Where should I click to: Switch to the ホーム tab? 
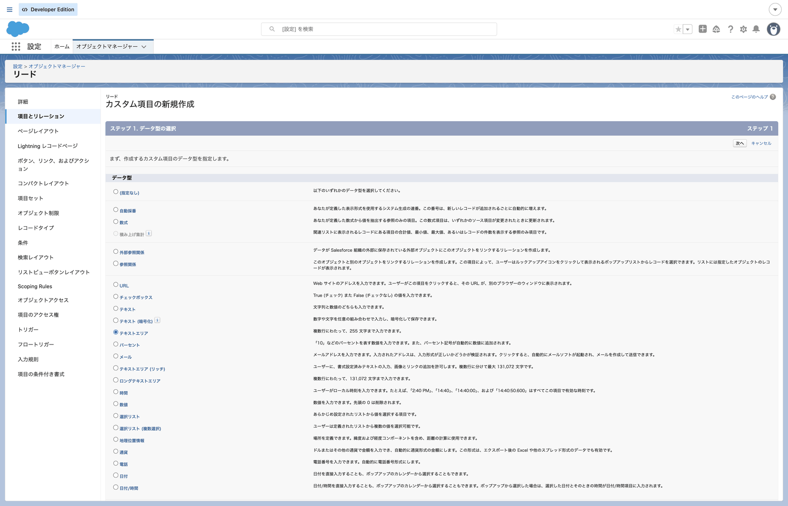[62, 47]
